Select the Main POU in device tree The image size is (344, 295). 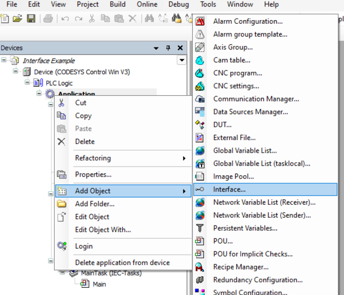(x=99, y=284)
